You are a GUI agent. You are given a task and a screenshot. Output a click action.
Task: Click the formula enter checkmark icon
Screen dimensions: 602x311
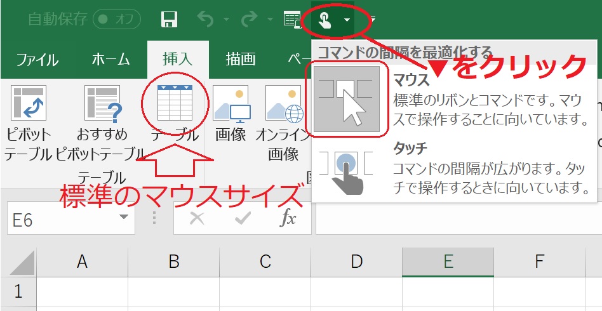[x=243, y=218]
